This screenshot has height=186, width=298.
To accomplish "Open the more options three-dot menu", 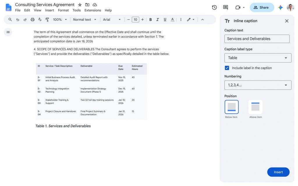I will point(181,19).
